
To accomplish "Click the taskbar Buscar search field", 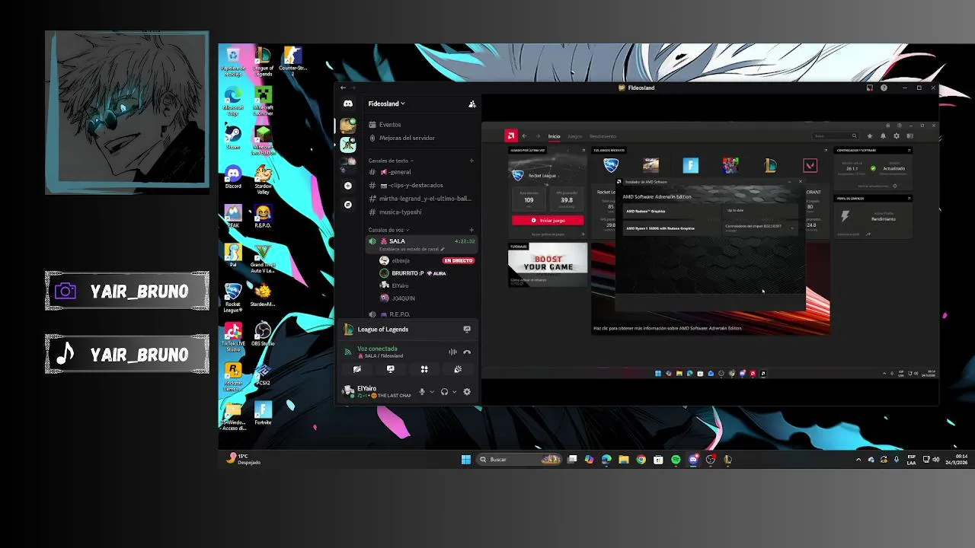I will (x=519, y=460).
